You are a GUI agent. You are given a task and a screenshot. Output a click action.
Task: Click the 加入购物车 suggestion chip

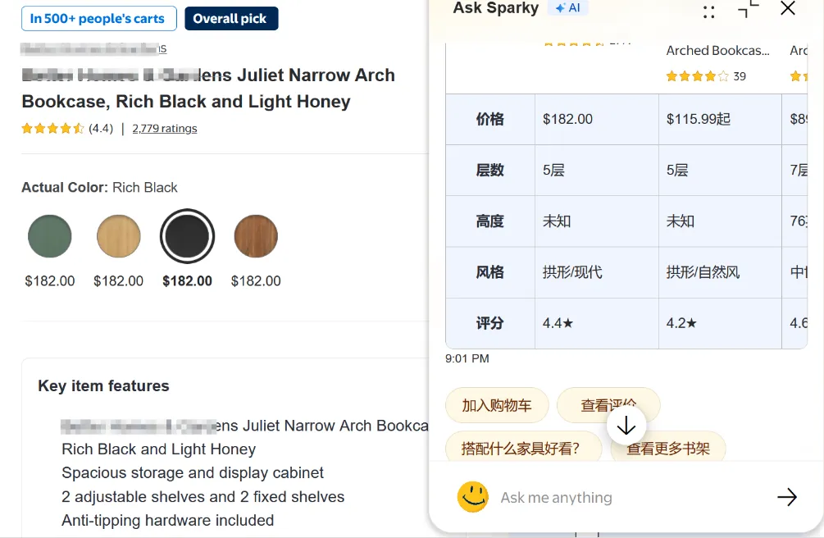(x=497, y=405)
